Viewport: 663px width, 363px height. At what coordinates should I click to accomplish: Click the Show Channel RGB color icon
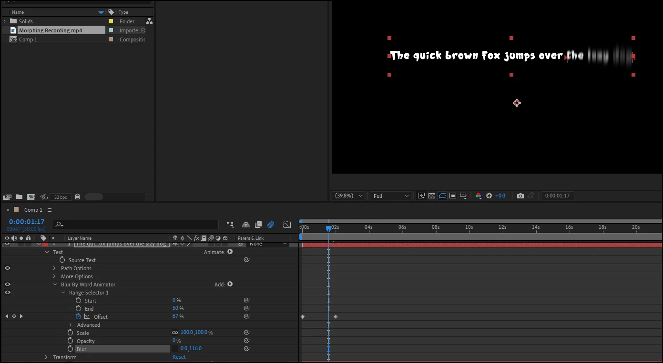(x=479, y=196)
